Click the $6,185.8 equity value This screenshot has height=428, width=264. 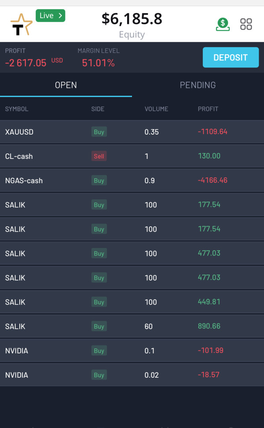click(x=132, y=19)
